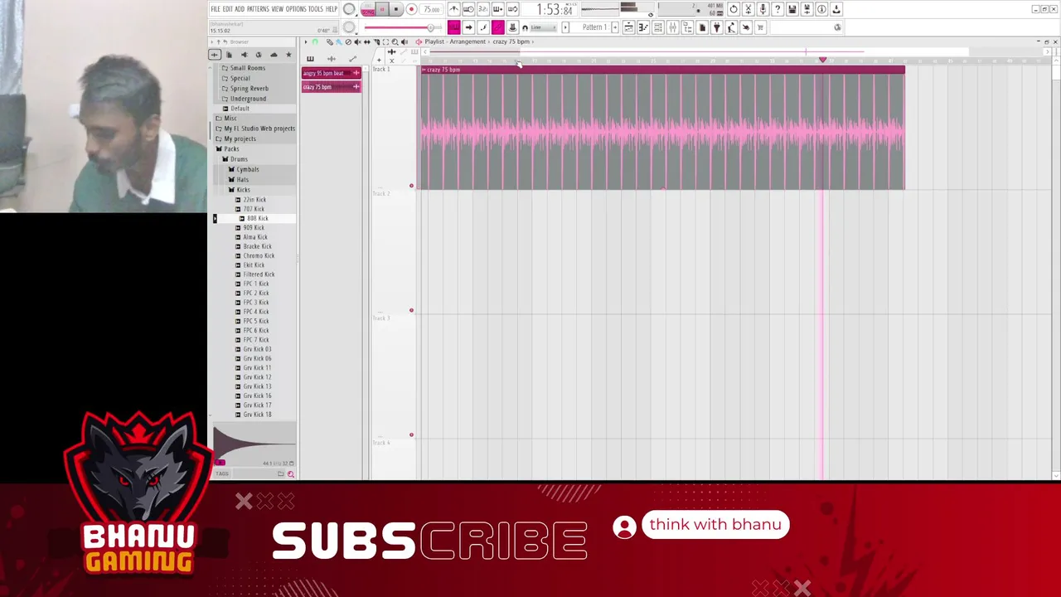
Task: Click the playback speaker tool in Playlist
Action: [405, 41]
